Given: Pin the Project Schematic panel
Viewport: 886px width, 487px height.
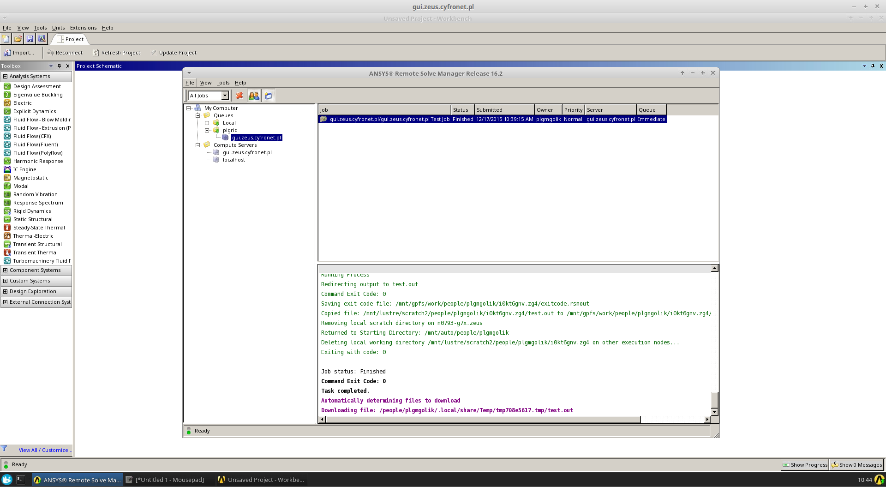Looking at the screenshot, I should 873,66.
